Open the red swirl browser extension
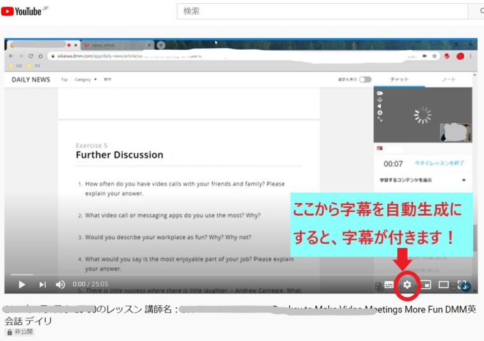This screenshot has height=341, width=484. pyautogui.click(x=446, y=56)
